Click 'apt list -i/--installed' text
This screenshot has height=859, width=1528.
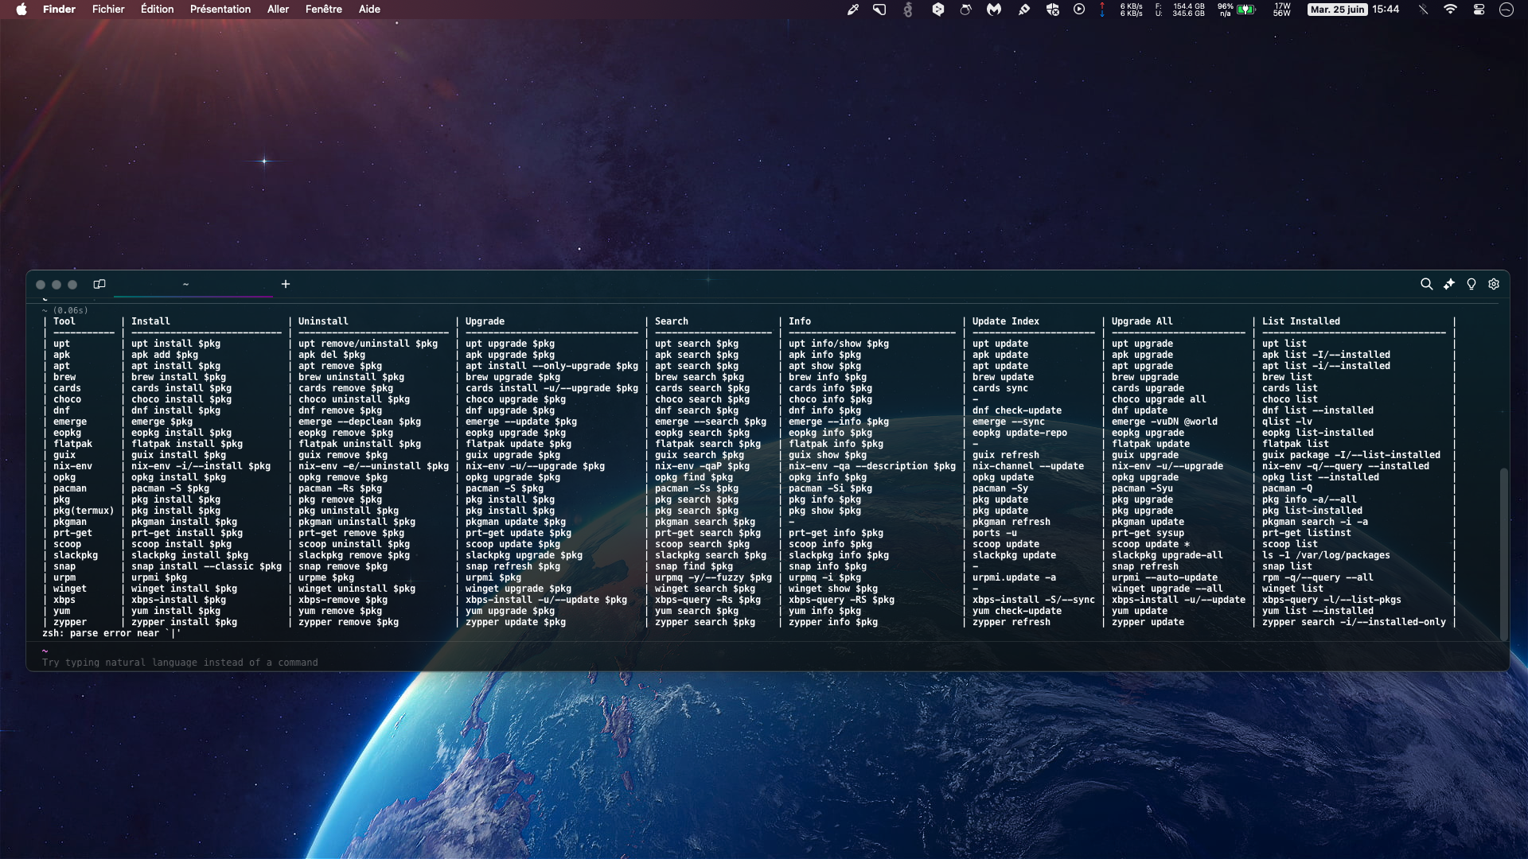pyautogui.click(x=1326, y=366)
